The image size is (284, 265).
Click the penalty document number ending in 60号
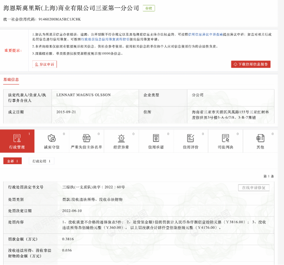(94, 187)
